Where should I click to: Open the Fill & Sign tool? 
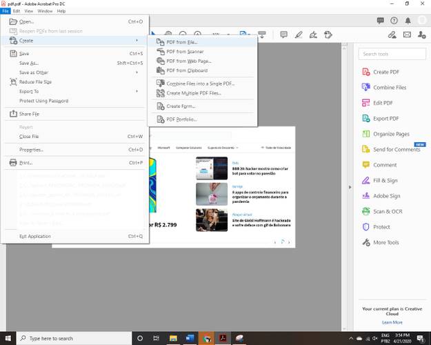pyautogui.click(x=379, y=181)
